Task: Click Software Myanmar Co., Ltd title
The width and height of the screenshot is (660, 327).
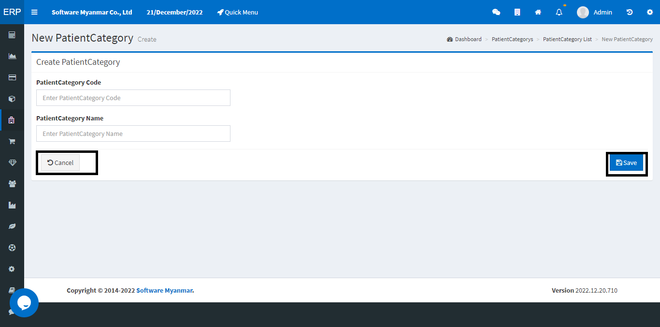Action: (92, 12)
